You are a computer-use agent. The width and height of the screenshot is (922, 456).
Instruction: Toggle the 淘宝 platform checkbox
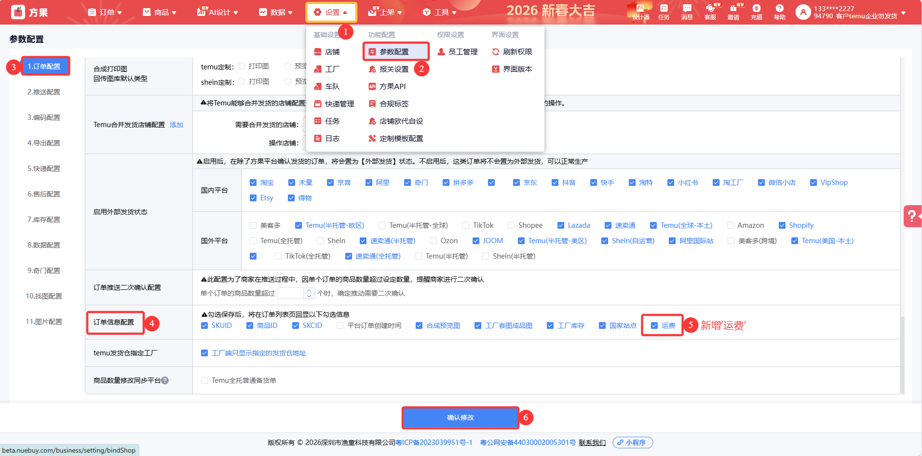253,182
